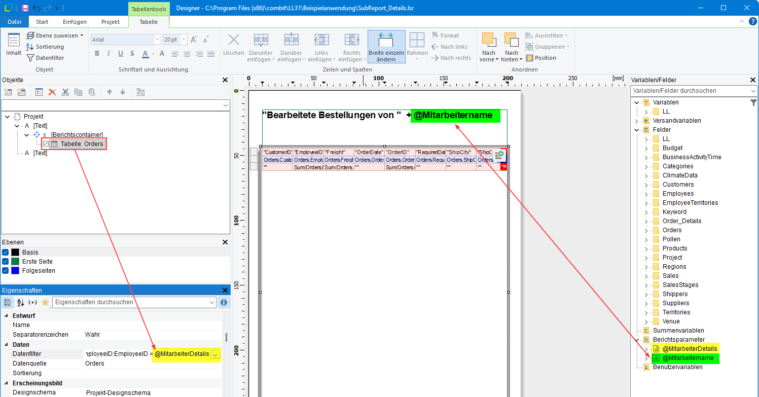Switch to the Einfügen ribbon tab
This screenshot has height=397, width=759.
point(75,22)
